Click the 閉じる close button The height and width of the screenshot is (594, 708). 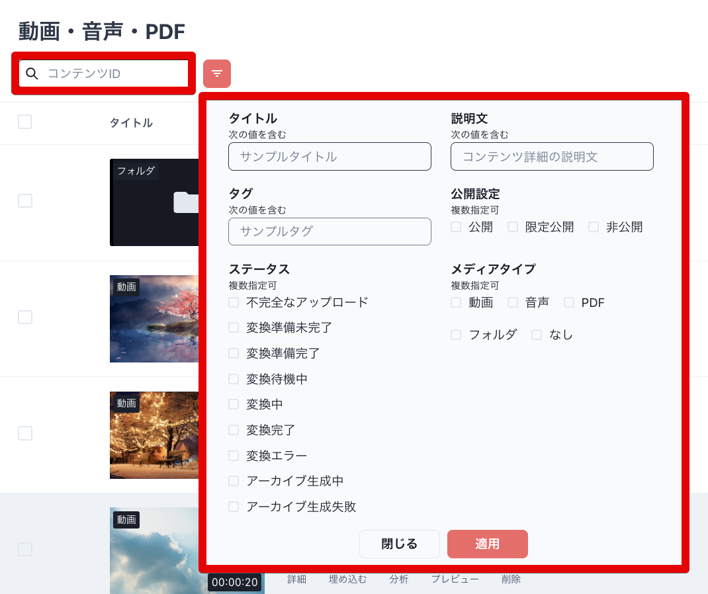(399, 544)
